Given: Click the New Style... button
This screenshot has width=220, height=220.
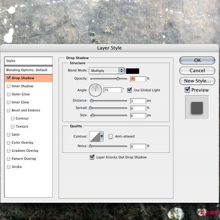Looking at the screenshot, I should coord(197,81).
